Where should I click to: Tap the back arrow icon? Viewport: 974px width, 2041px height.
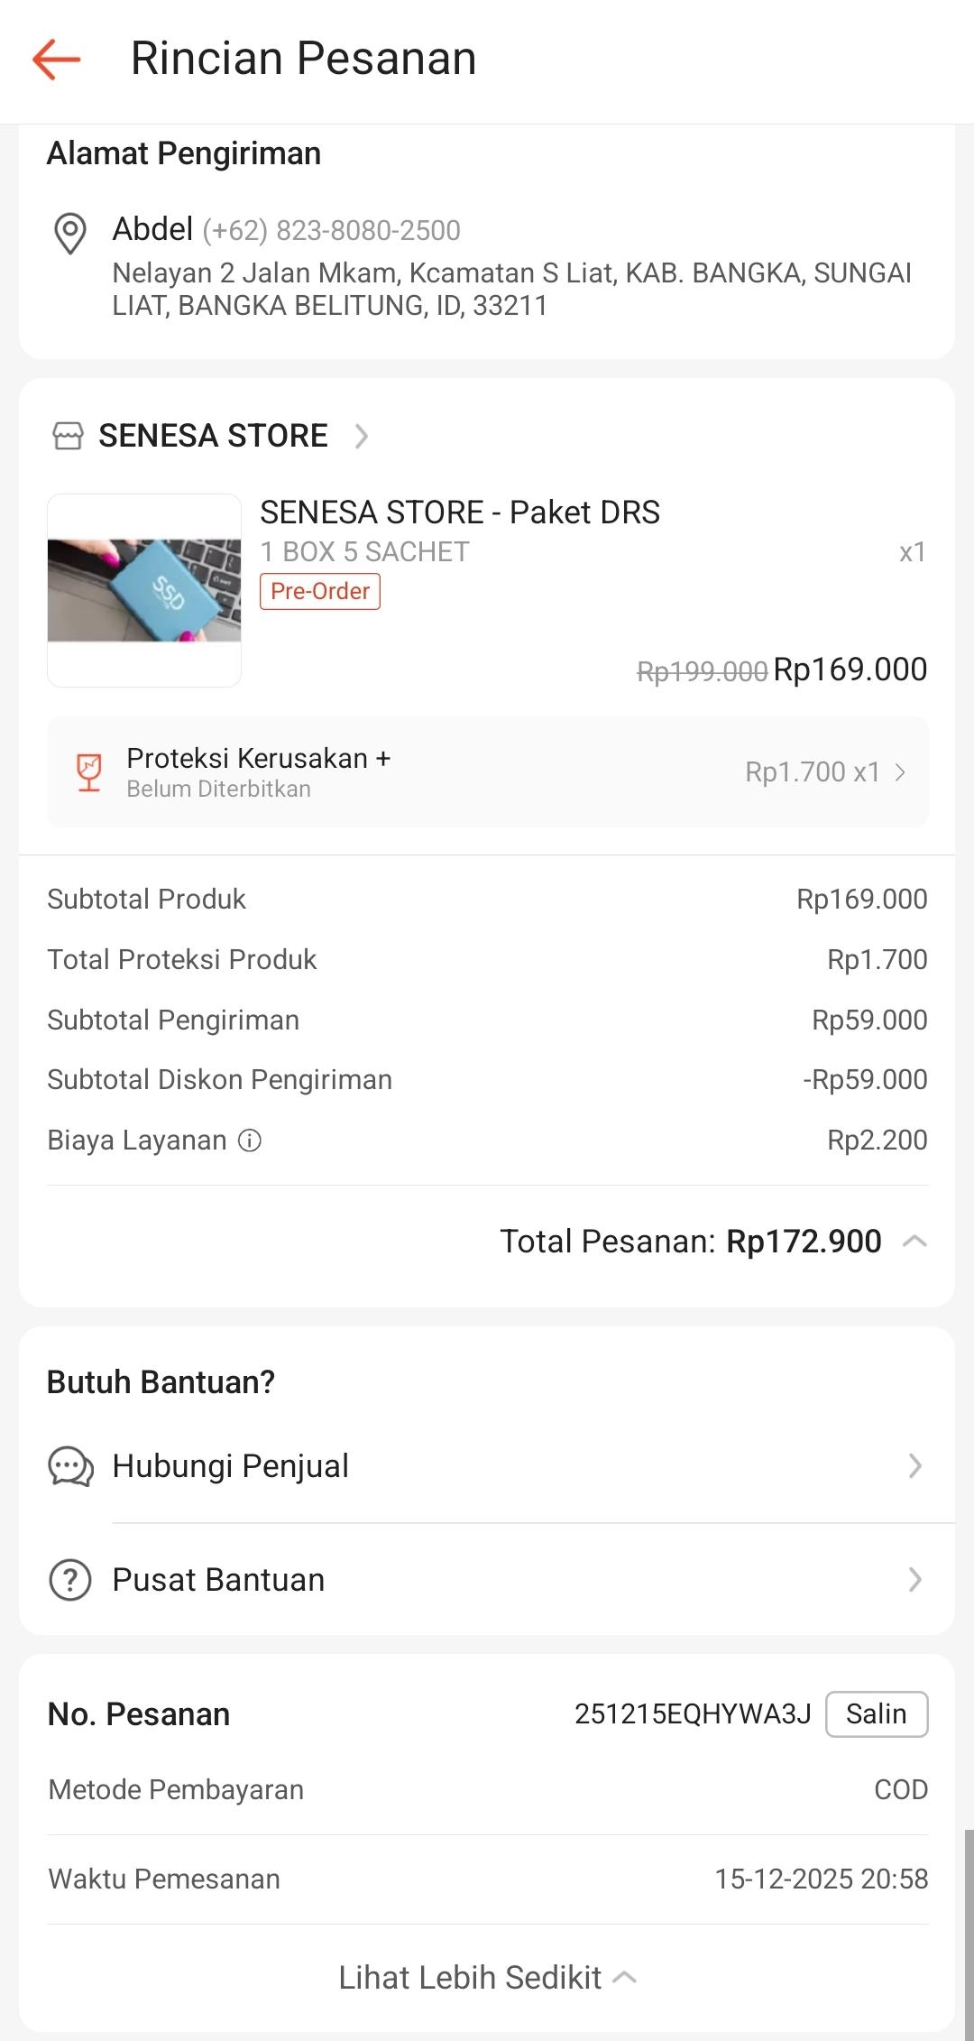pyautogui.click(x=57, y=60)
